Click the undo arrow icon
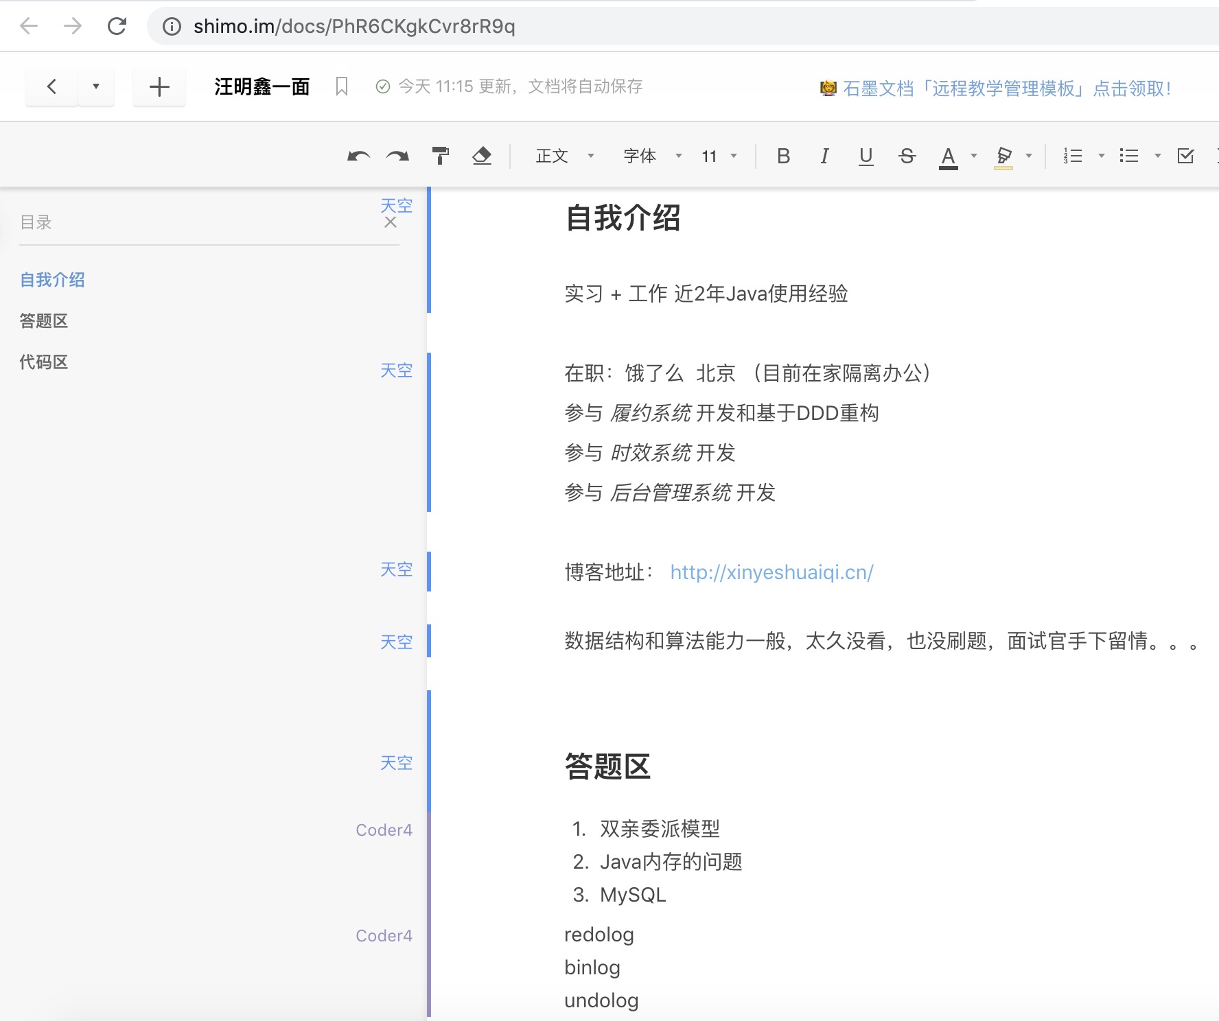The image size is (1219, 1021). click(x=358, y=156)
